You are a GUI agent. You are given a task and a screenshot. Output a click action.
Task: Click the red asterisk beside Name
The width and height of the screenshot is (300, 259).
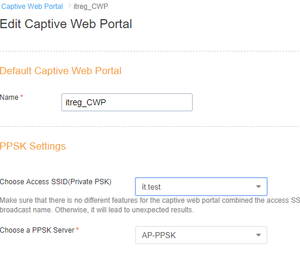click(21, 96)
